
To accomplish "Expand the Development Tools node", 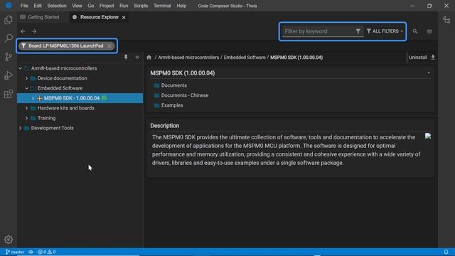I will click(21, 128).
